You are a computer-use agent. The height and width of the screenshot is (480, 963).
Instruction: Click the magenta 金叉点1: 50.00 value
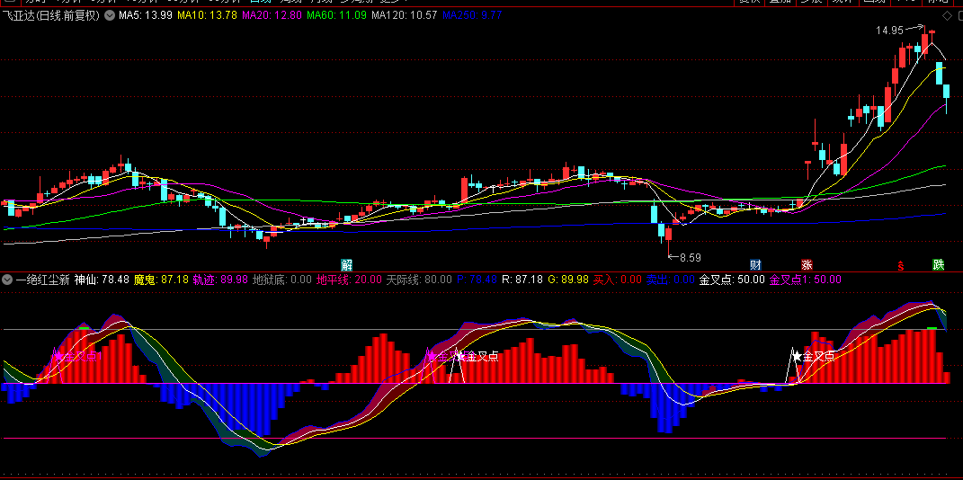805,280
